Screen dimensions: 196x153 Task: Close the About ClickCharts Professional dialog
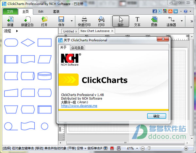(x=163, y=39)
